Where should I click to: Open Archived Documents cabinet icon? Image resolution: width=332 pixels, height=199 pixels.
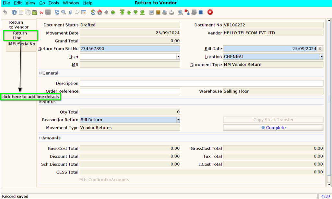158,12
